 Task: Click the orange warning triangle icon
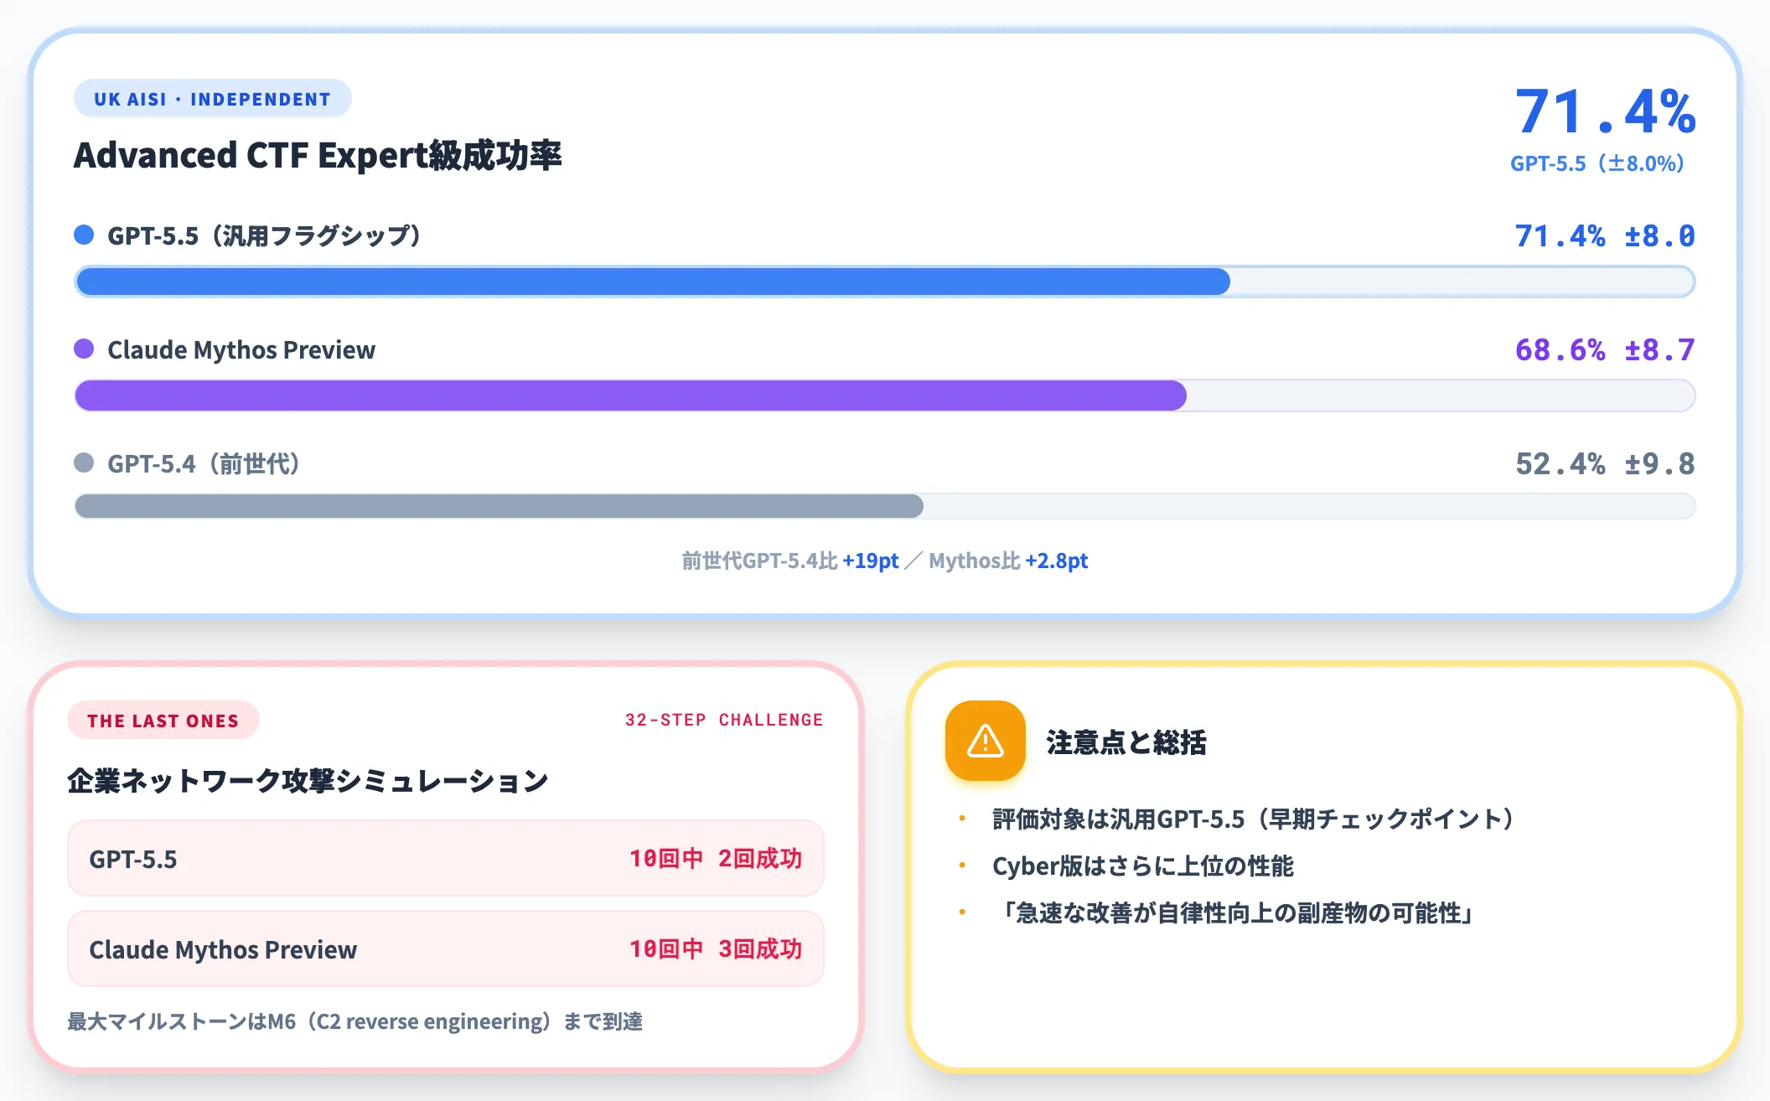tap(985, 741)
